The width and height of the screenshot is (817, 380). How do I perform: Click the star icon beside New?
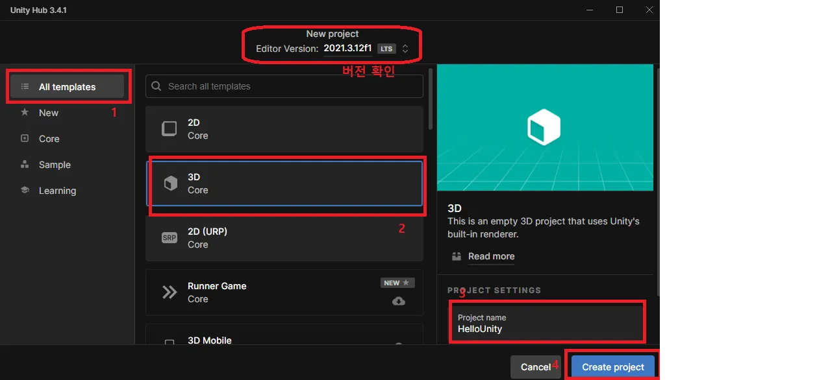(x=25, y=113)
